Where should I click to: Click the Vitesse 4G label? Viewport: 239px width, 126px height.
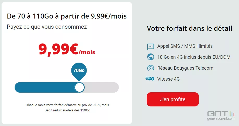(x=168, y=79)
